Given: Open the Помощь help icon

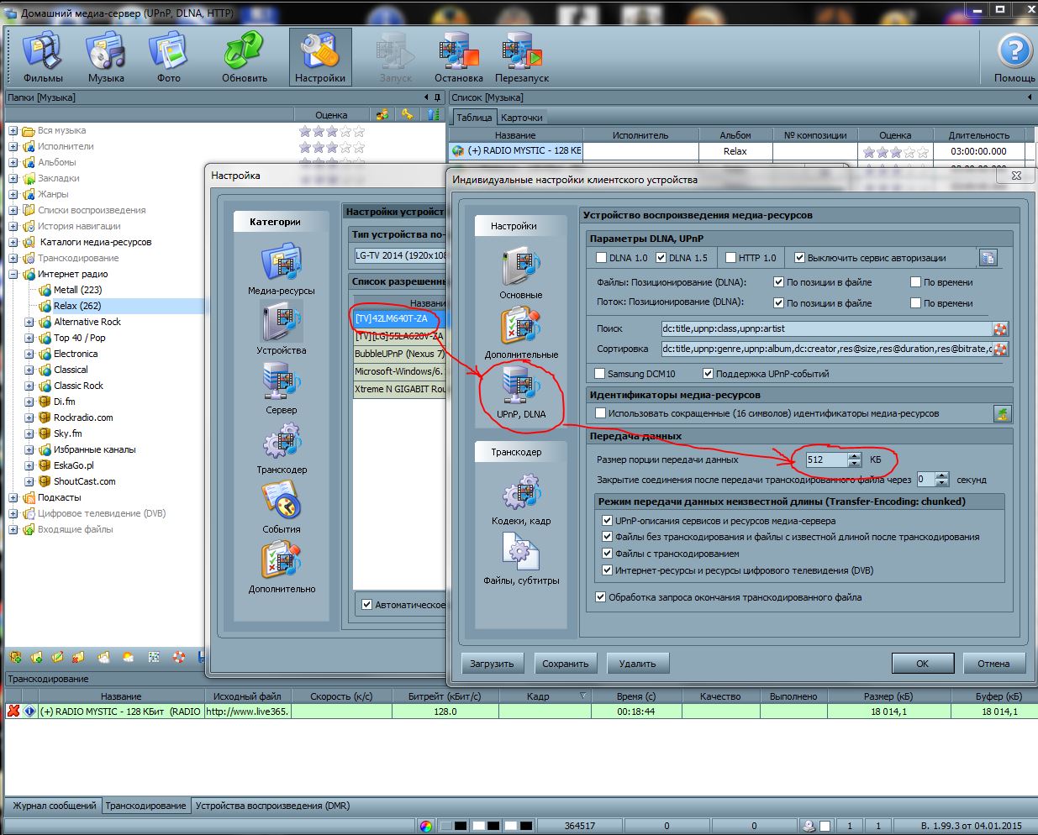Looking at the screenshot, I should click(1014, 55).
